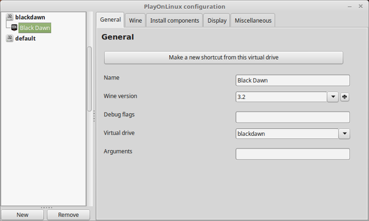Click the Name field containing Black Dawn
Viewport: 369px width, 221px height.
point(293,81)
